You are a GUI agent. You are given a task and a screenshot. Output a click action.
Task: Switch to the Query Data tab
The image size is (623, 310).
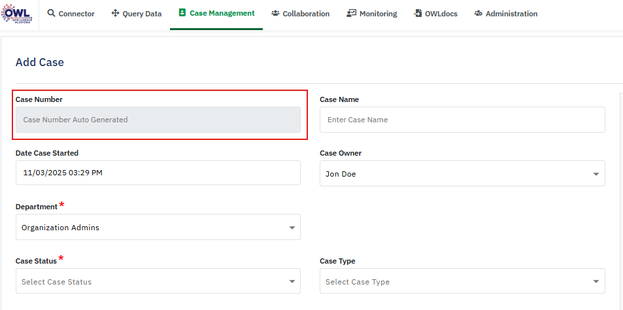(142, 14)
